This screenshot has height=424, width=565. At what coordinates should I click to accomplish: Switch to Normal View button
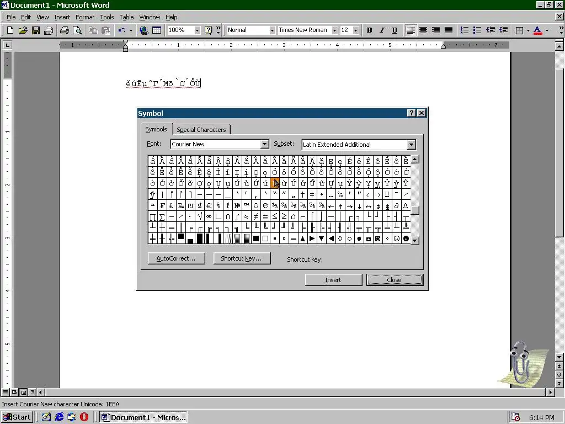[6, 392]
